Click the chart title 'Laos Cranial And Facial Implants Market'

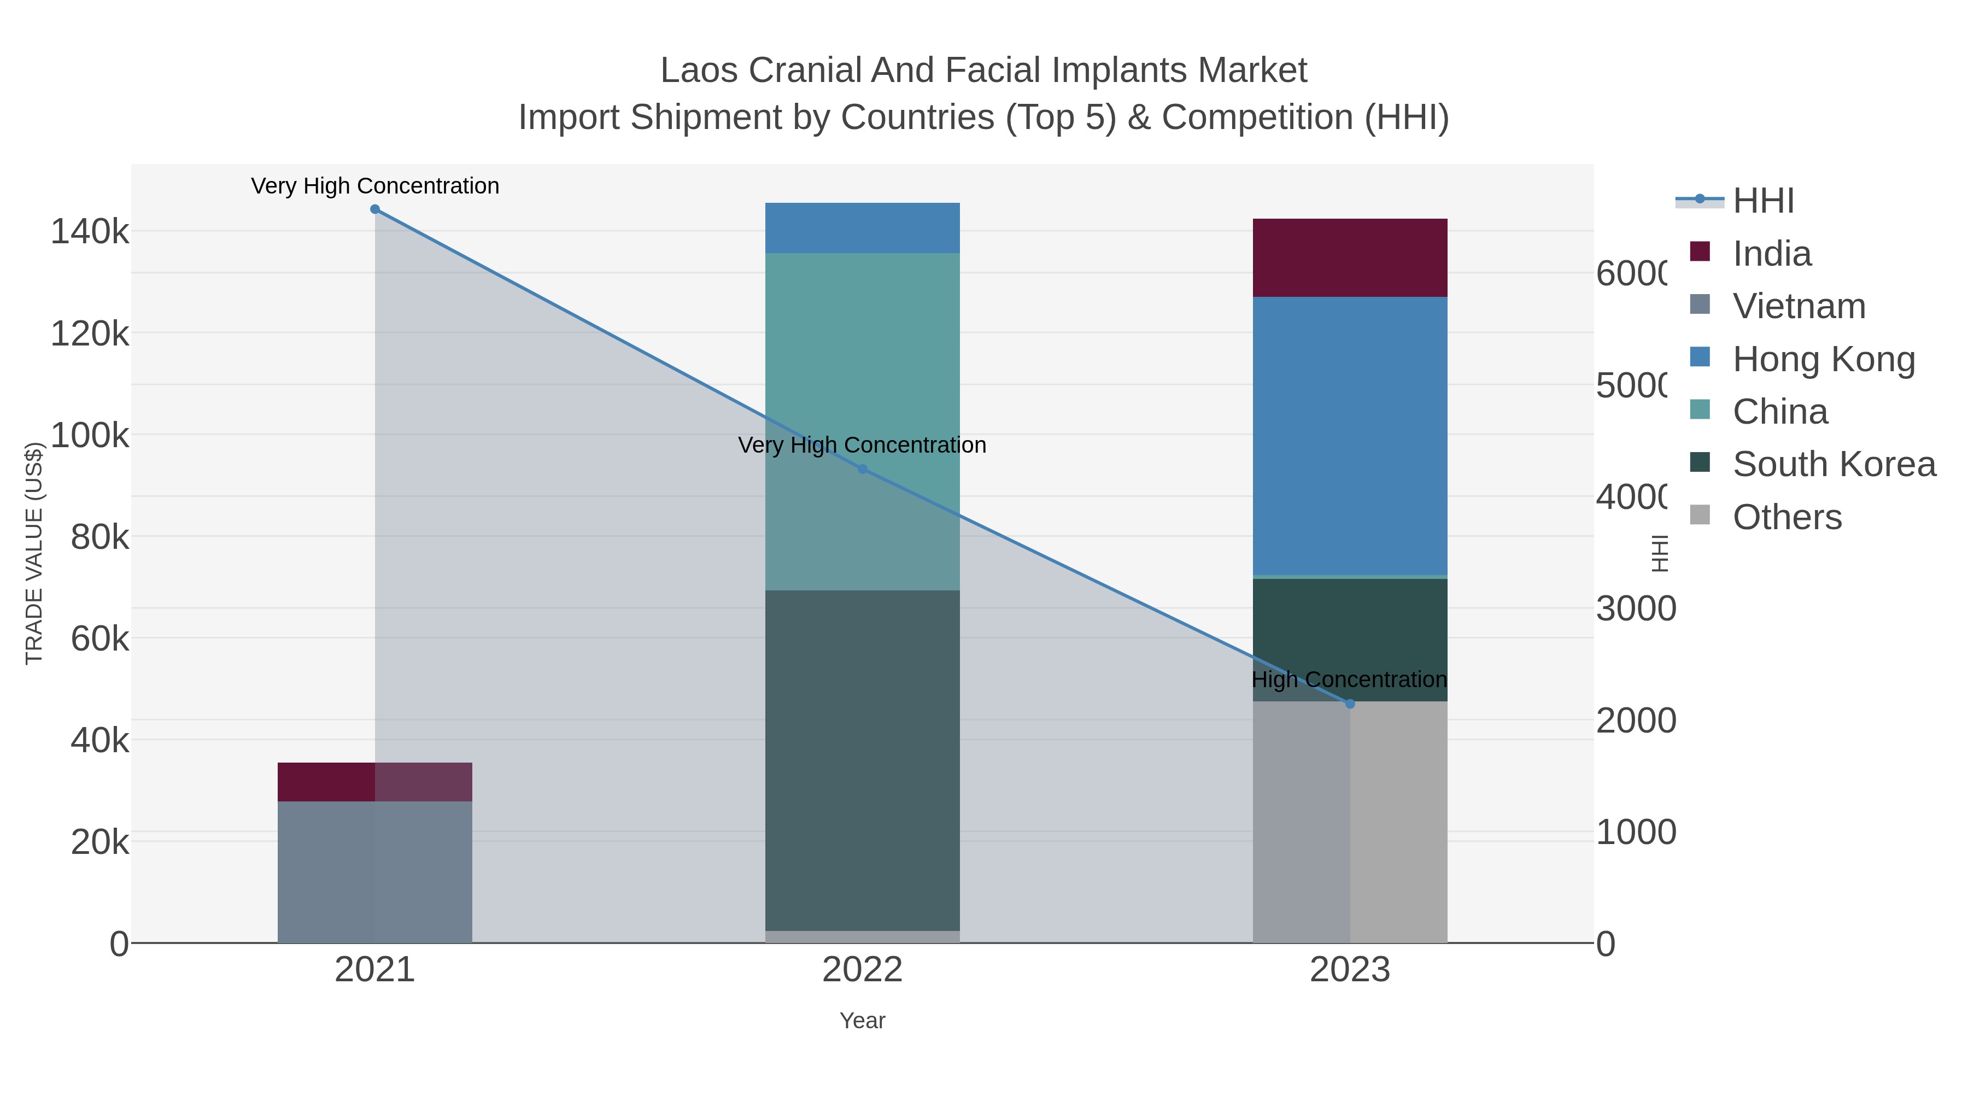984,71
